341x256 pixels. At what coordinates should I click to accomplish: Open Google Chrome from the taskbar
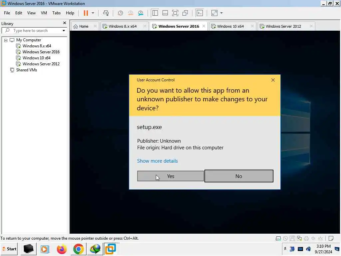click(x=79, y=249)
